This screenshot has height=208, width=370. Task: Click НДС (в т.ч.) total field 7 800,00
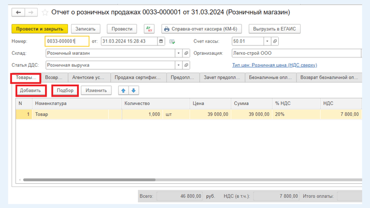276,196
